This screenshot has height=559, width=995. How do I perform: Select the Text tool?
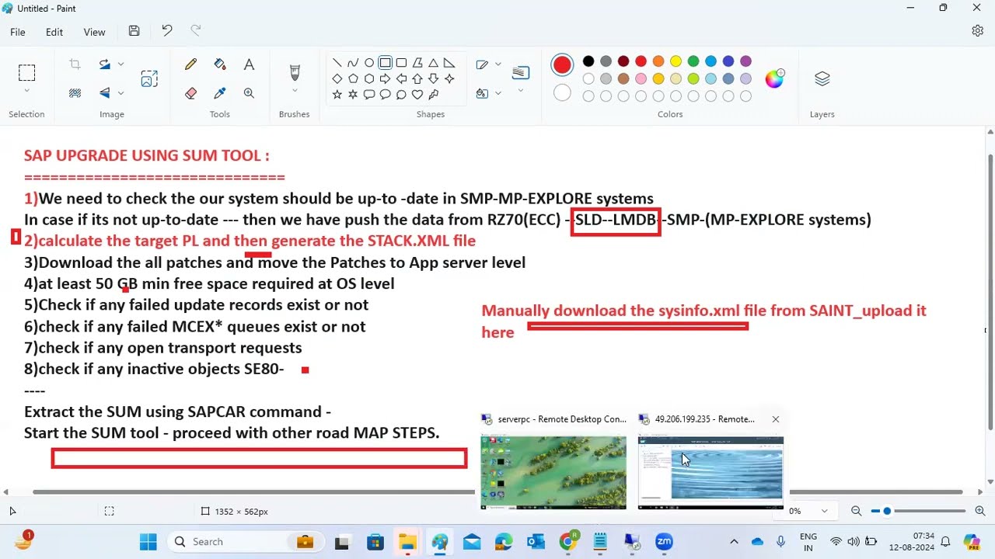(x=249, y=64)
